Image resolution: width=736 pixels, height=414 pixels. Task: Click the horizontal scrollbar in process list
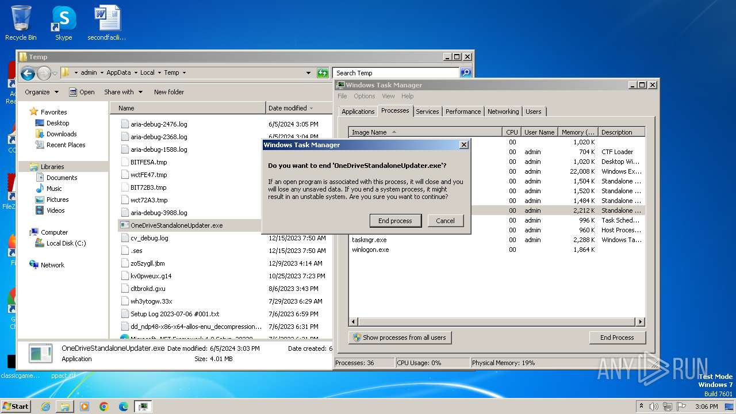click(497, 321)
